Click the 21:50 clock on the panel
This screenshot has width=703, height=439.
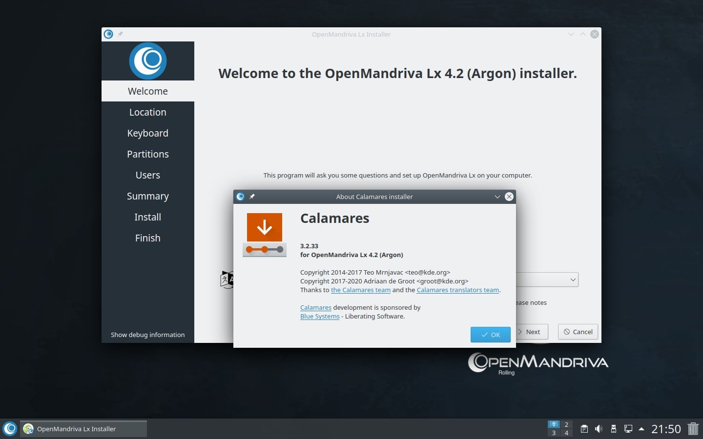point(666,429)
